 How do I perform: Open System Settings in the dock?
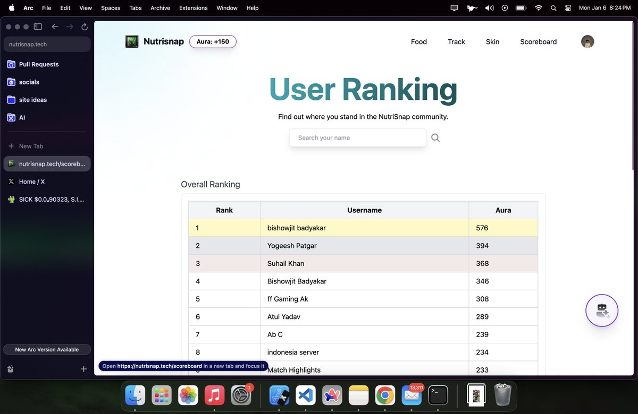pyautogui.click(x=241, y=395)
